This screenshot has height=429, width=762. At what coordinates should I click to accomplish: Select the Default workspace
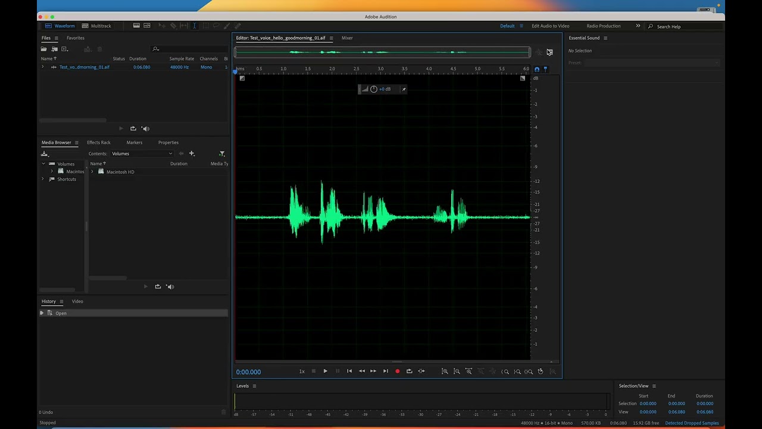pyautogui.click(x=507, y=26)
